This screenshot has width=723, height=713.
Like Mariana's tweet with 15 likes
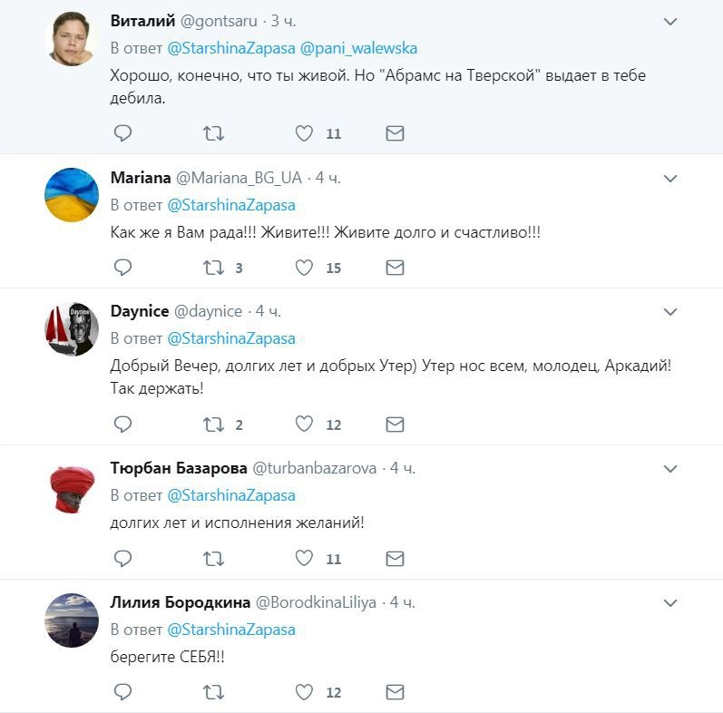[304, 268]
